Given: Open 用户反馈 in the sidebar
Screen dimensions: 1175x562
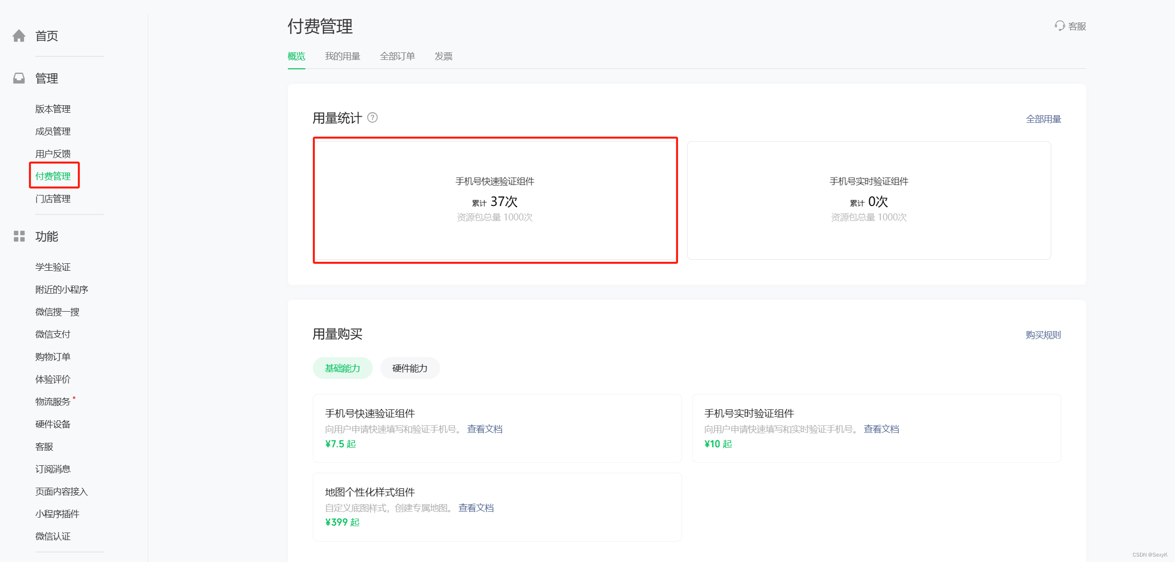Looking at the screenshot, I should [x=53, y=154].
